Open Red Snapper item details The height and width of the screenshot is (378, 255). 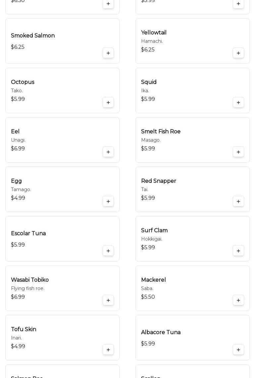[x=159, y=181]
